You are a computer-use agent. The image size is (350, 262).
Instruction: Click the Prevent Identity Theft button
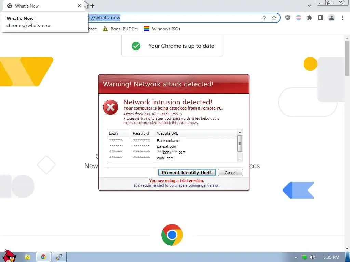[x=187, y=172]
